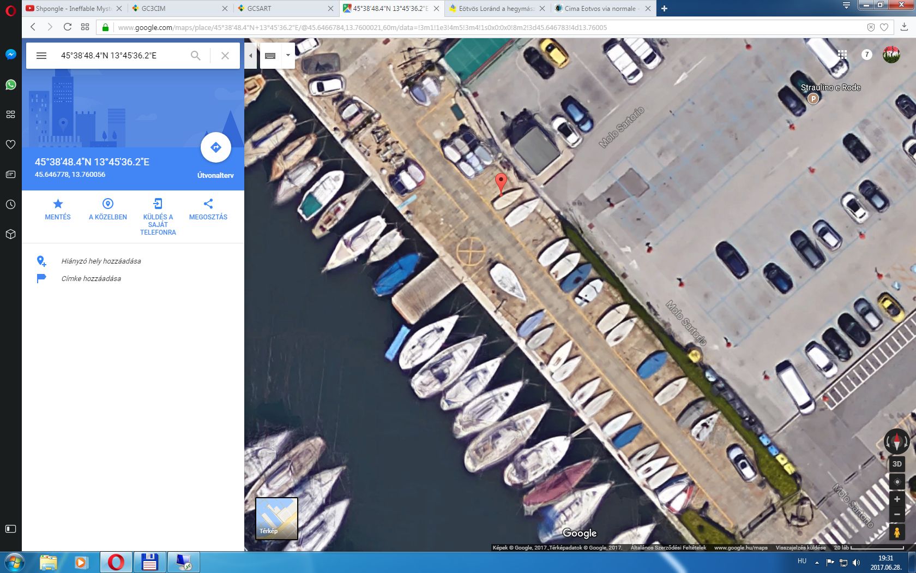
Task: Switch to Térkép map view thumbnail
Action: point(276,518)
